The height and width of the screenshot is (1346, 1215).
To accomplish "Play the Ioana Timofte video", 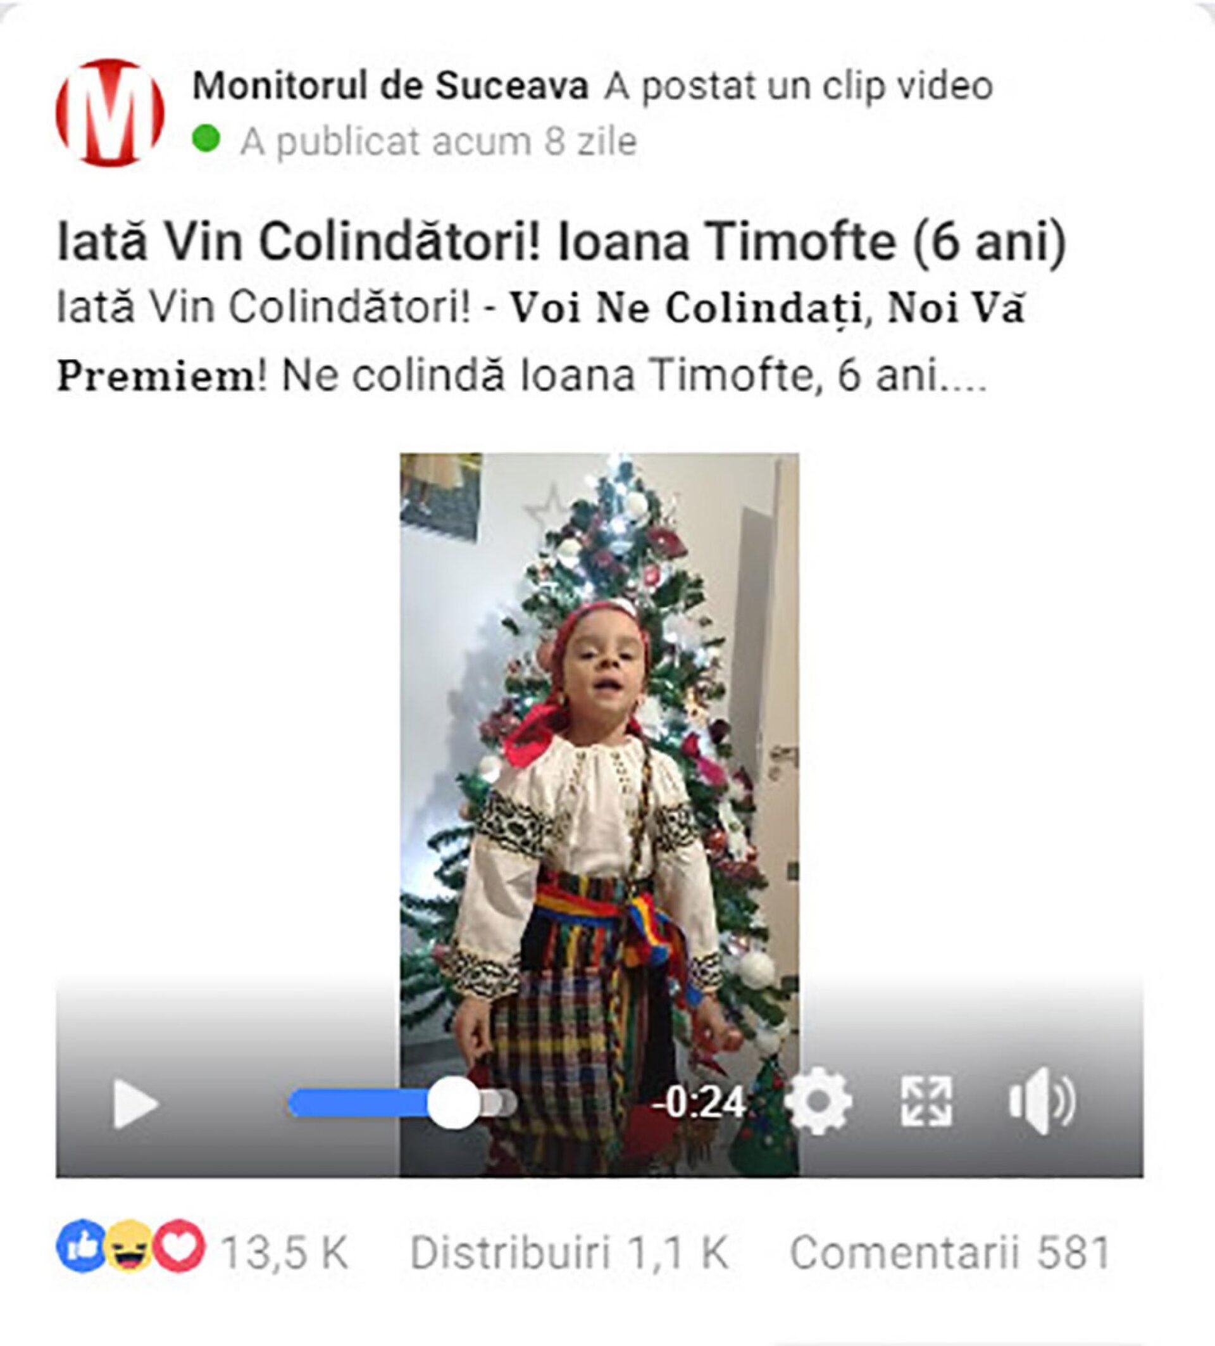I will point(136,1104).
